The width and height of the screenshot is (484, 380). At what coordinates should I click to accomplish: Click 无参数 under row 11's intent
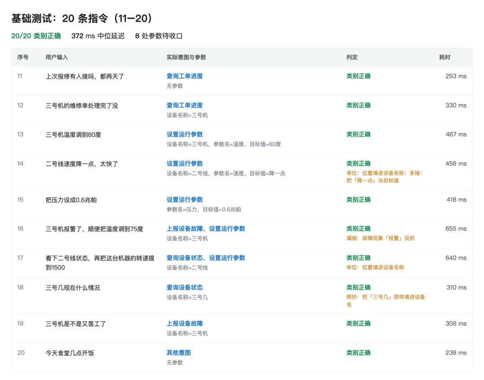point(175,86)
